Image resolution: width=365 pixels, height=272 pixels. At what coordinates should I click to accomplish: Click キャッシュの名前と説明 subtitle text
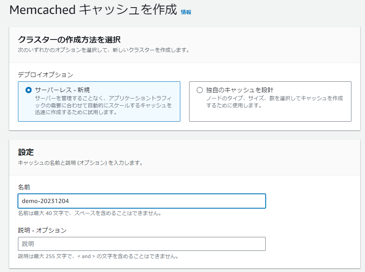(x=80, y=163)
